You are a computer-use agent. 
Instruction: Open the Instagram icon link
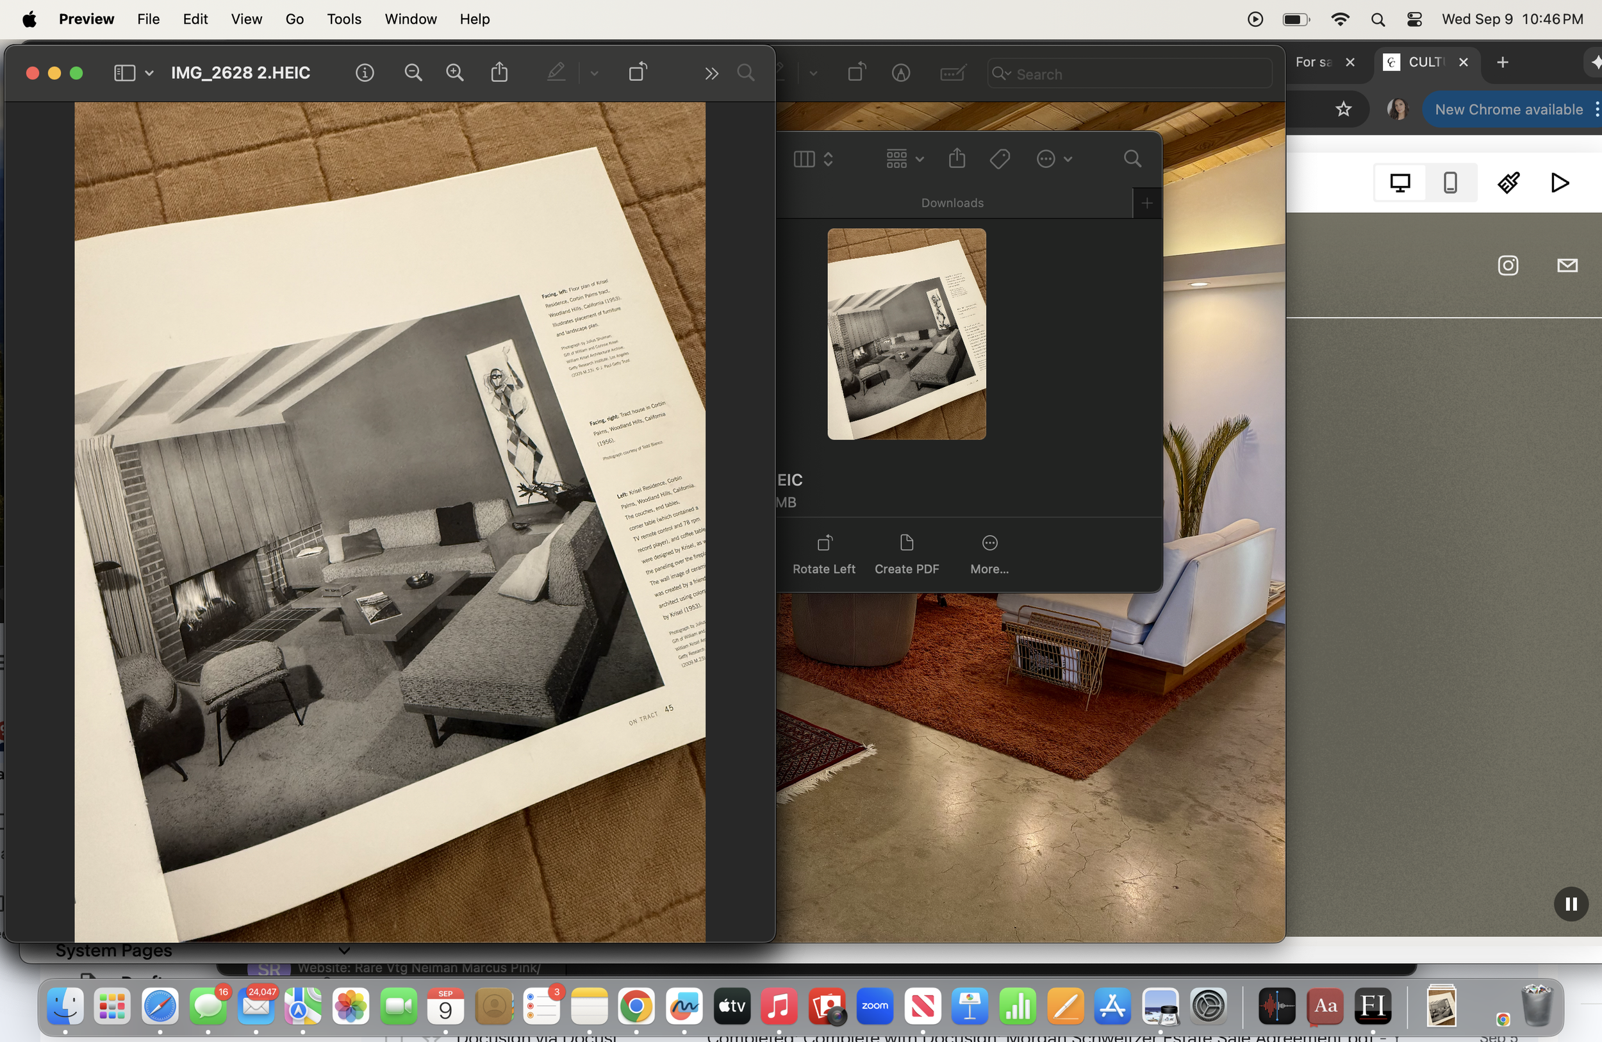(1508, 265)
